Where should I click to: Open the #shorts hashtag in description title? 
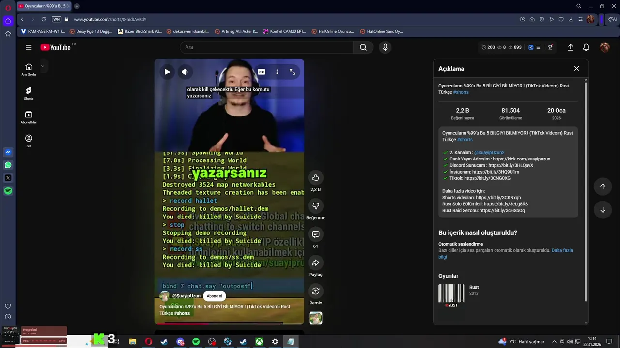[461, 92]
